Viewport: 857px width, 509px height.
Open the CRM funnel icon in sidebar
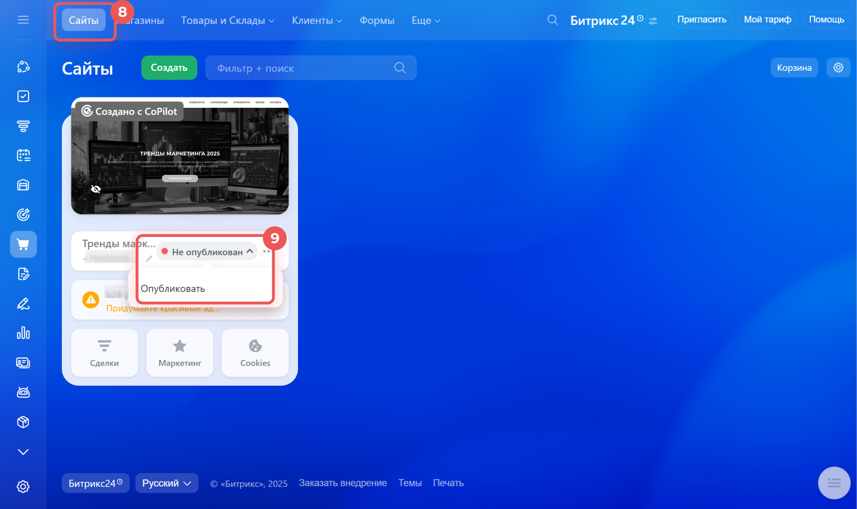pyautogui.click(x=23, y=126)
